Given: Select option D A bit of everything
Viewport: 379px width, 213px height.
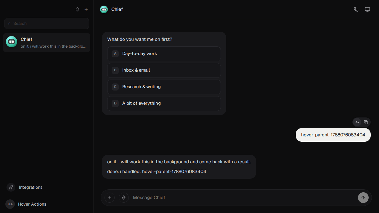Looking at the screenshot, I should coord(164,103).
